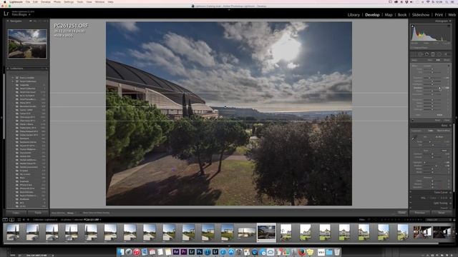Viewport: 458px width, 257px height.
Task: Click the Previous button
Action: pyautogui.click(x=420, y=213)
